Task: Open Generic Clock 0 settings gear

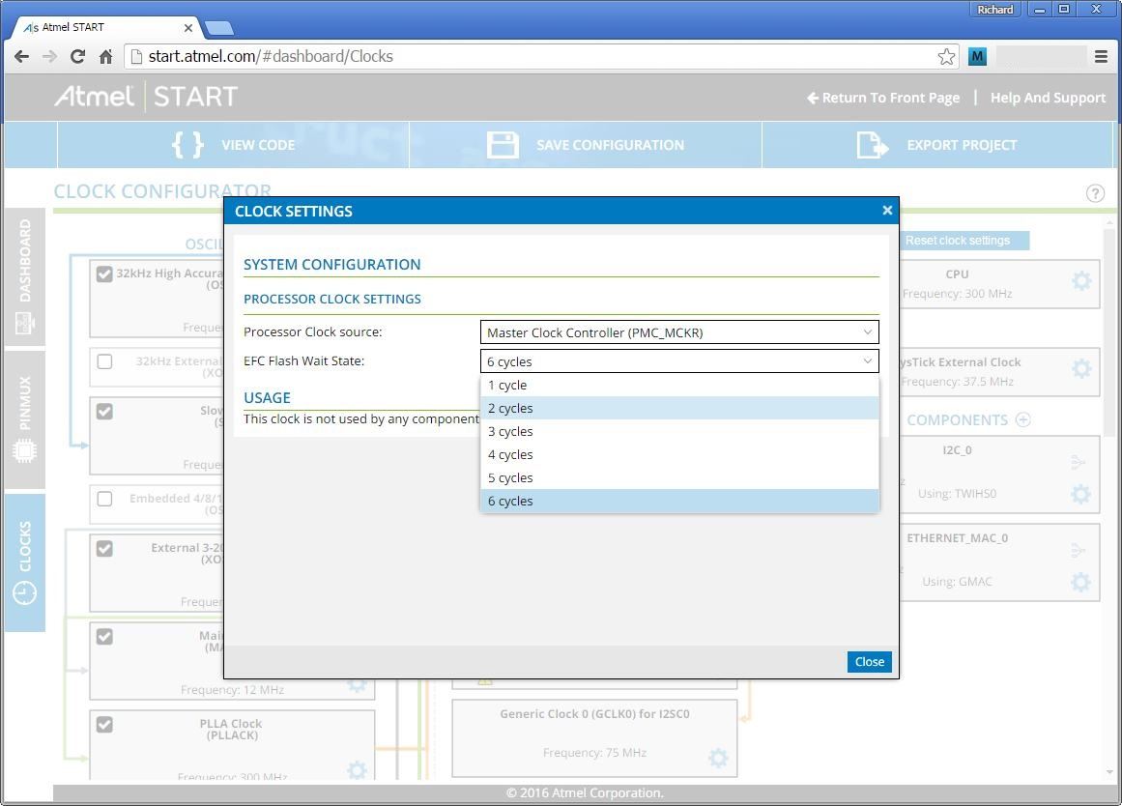Action: (x=718, y=758)
